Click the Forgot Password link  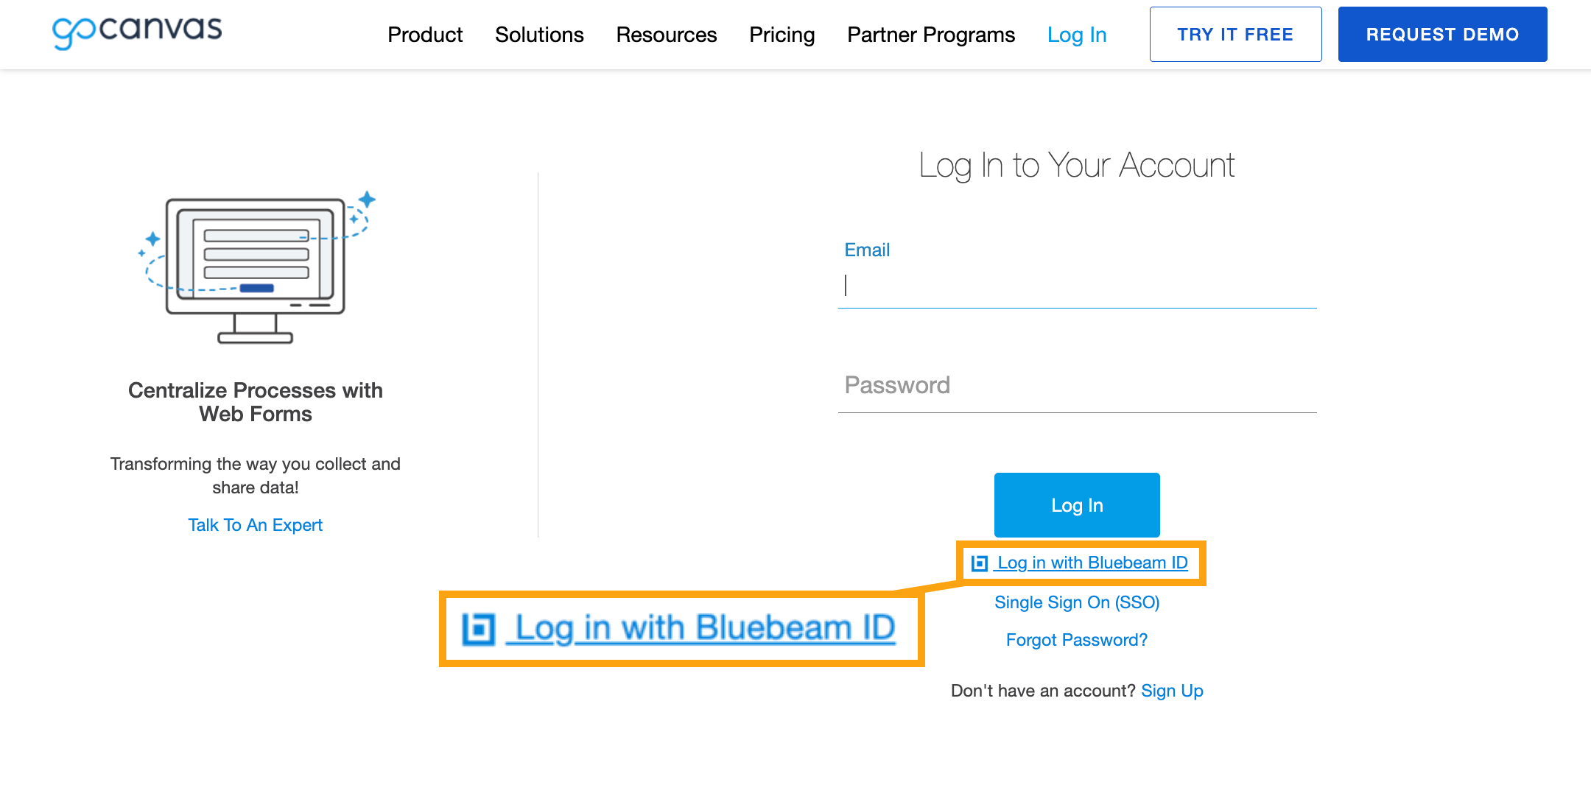pos(1075,640)
